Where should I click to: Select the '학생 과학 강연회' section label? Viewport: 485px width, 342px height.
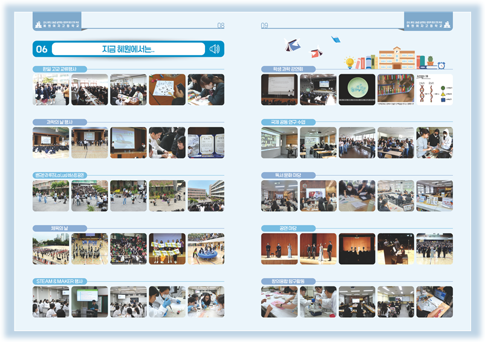[288, 69]
